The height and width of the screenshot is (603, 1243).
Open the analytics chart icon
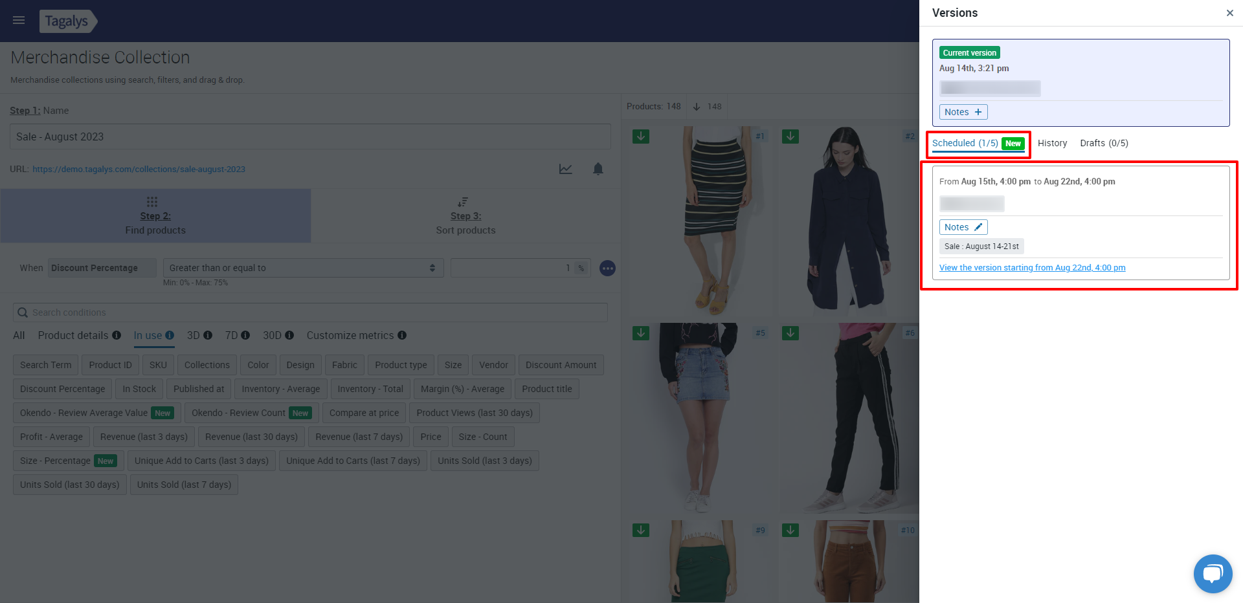click(566, 169)
